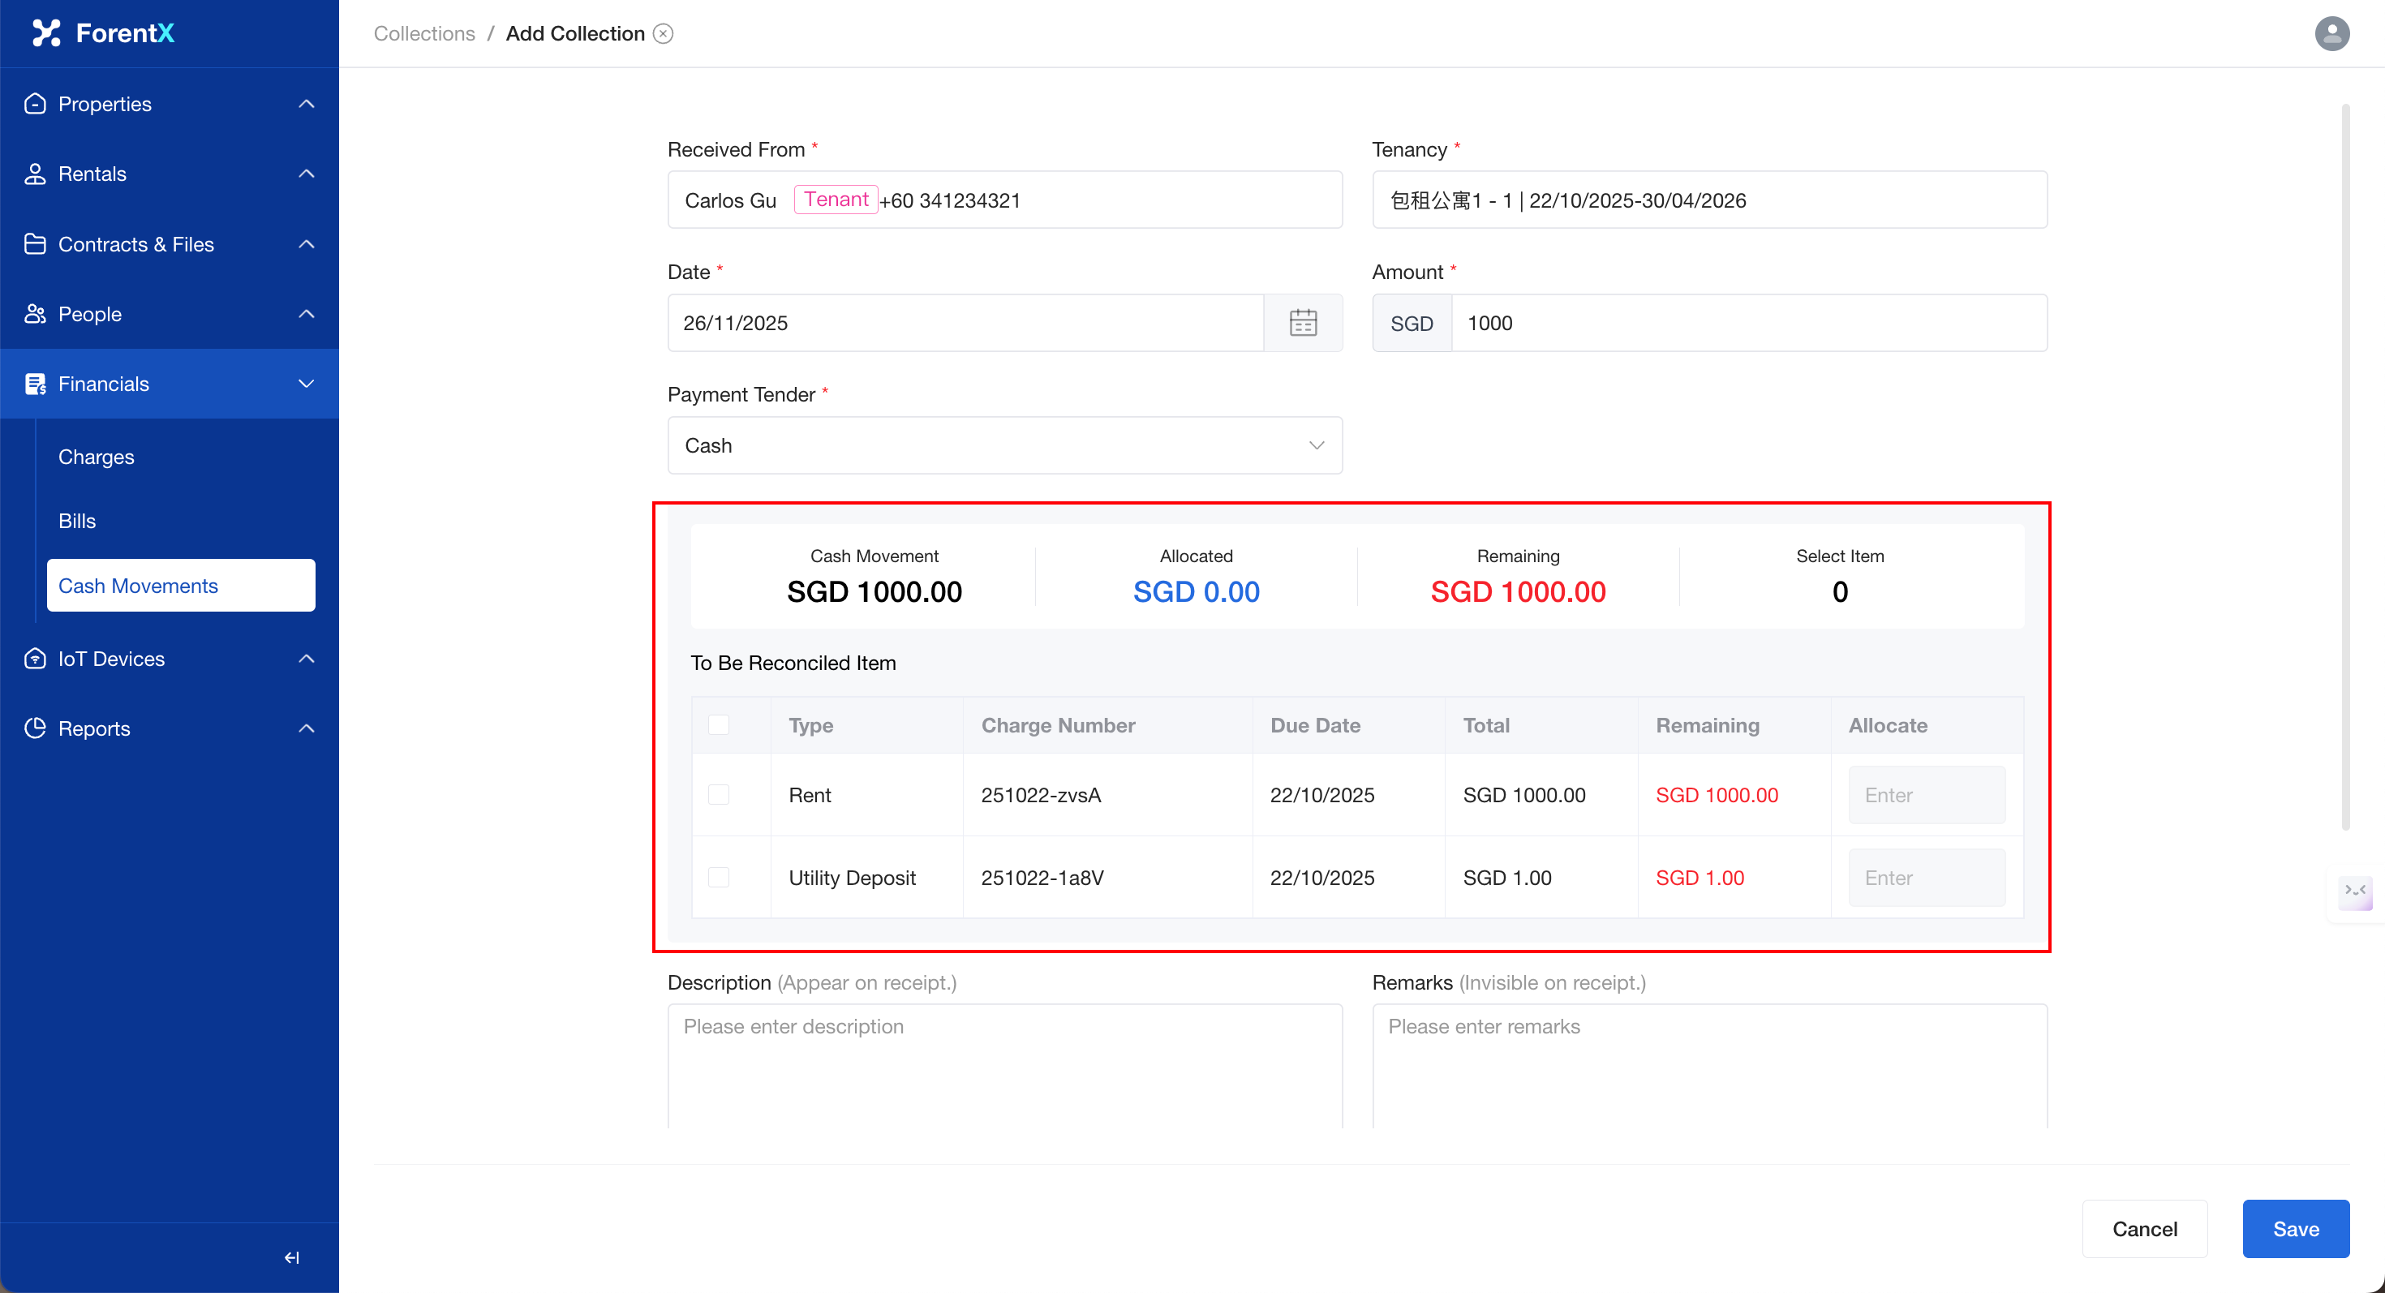Expand the Rentals menu chevron
The height and width of the screenshot is (1293, 2385).
[307, 174]
